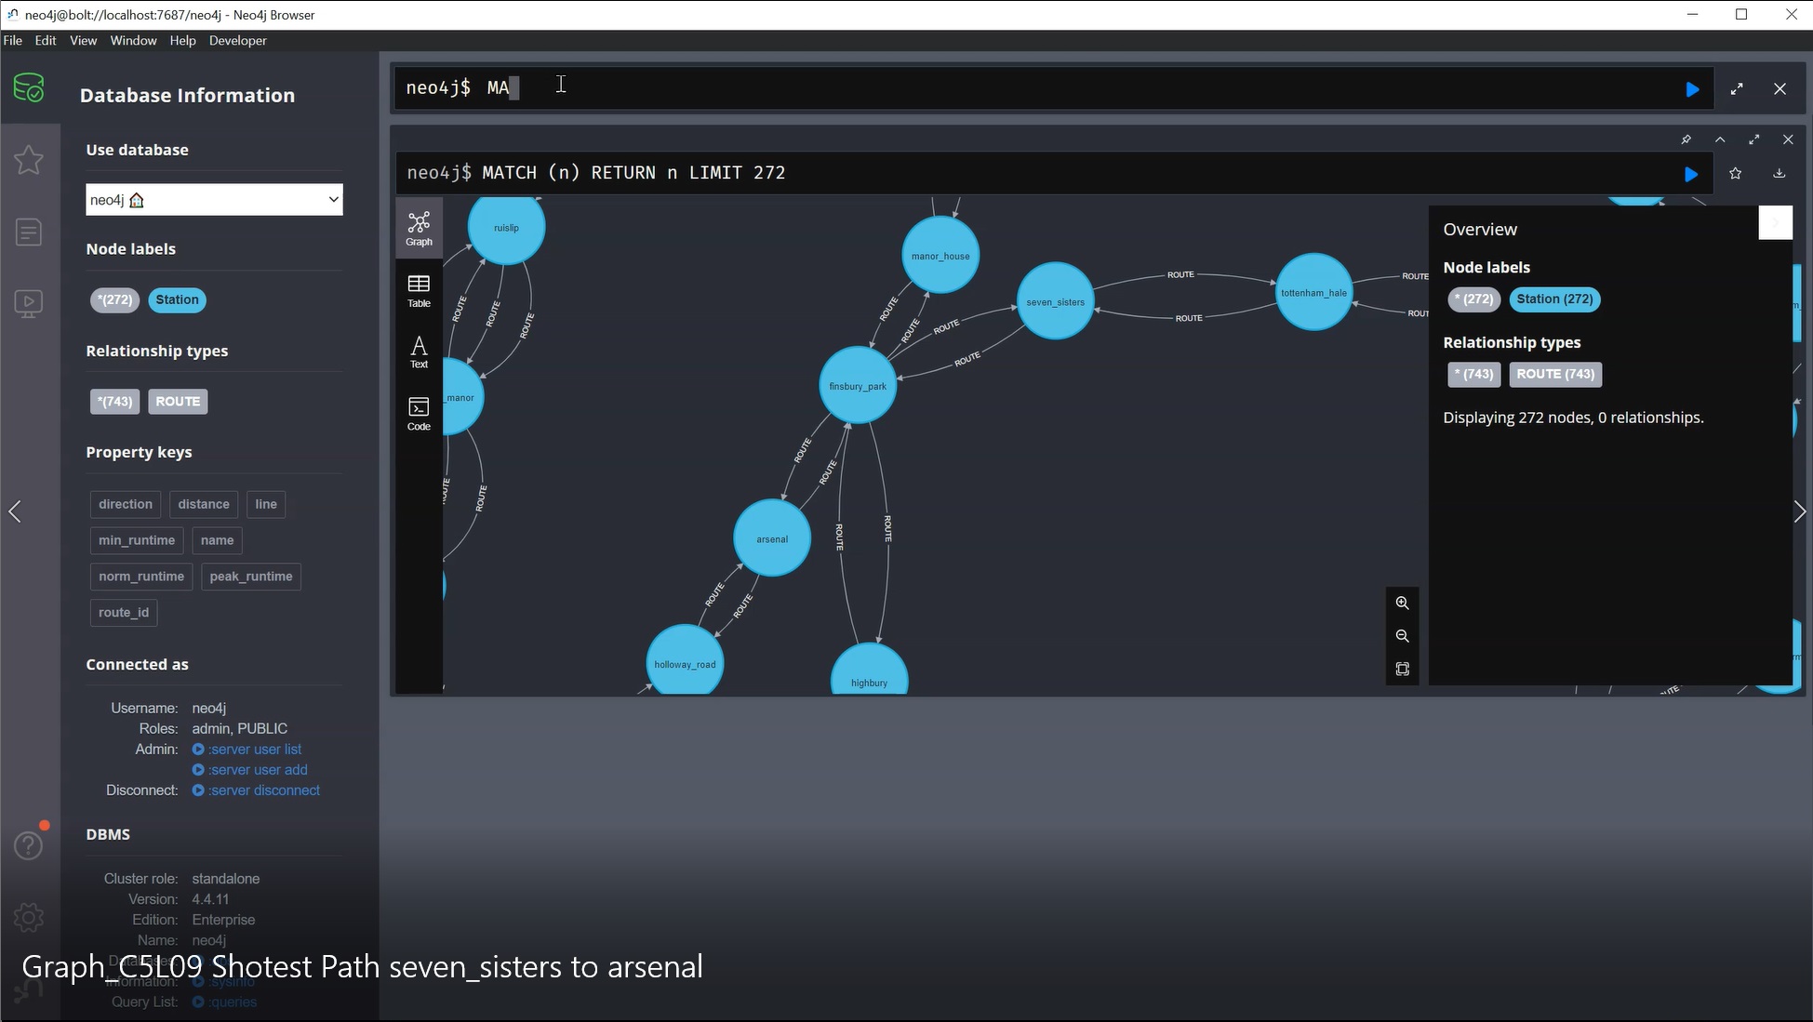Select the Station node label color chip
This screenshot has width=1813, height=1022.
click(177, 299)
